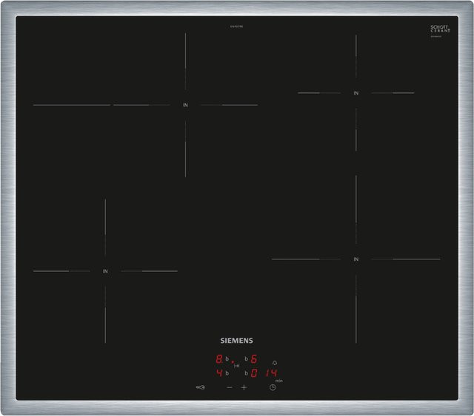The height and width of the screenshot is (416, 474).
Task: Tap the minus power control
Action: tap(230, 387)
